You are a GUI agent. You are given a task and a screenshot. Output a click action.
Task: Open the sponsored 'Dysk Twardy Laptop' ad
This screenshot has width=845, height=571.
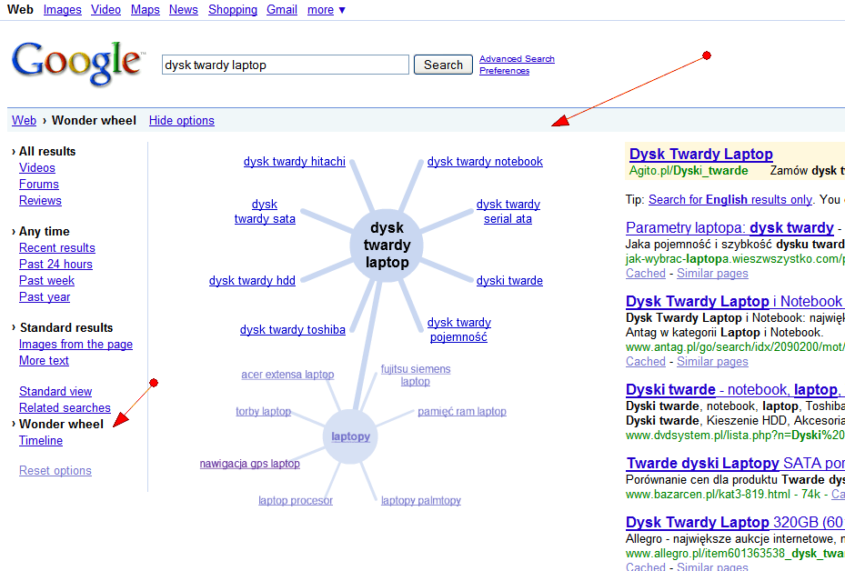tap(700, 154)
